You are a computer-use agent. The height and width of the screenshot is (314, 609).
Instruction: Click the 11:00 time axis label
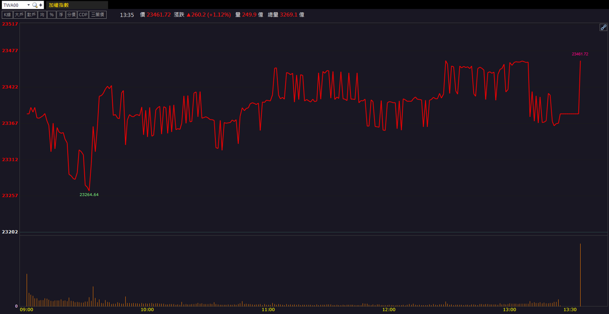268,310
